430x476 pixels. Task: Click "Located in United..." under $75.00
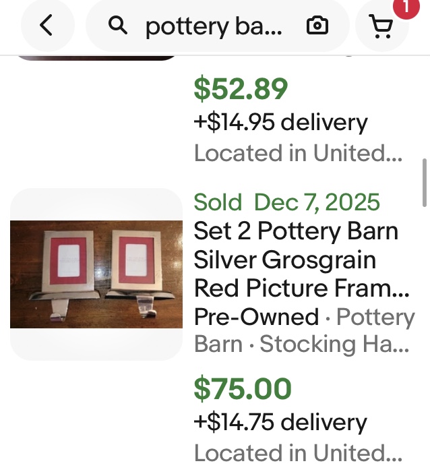(298, 453)
